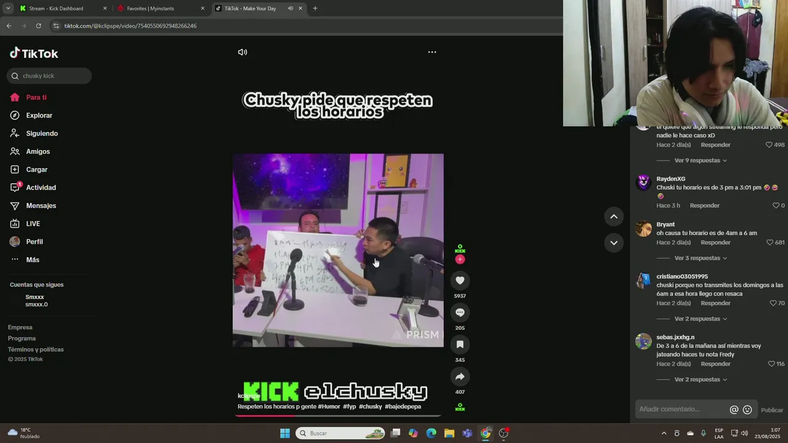Follow creator with red plus badge
The image size is (788, 443).
[460, 260]
